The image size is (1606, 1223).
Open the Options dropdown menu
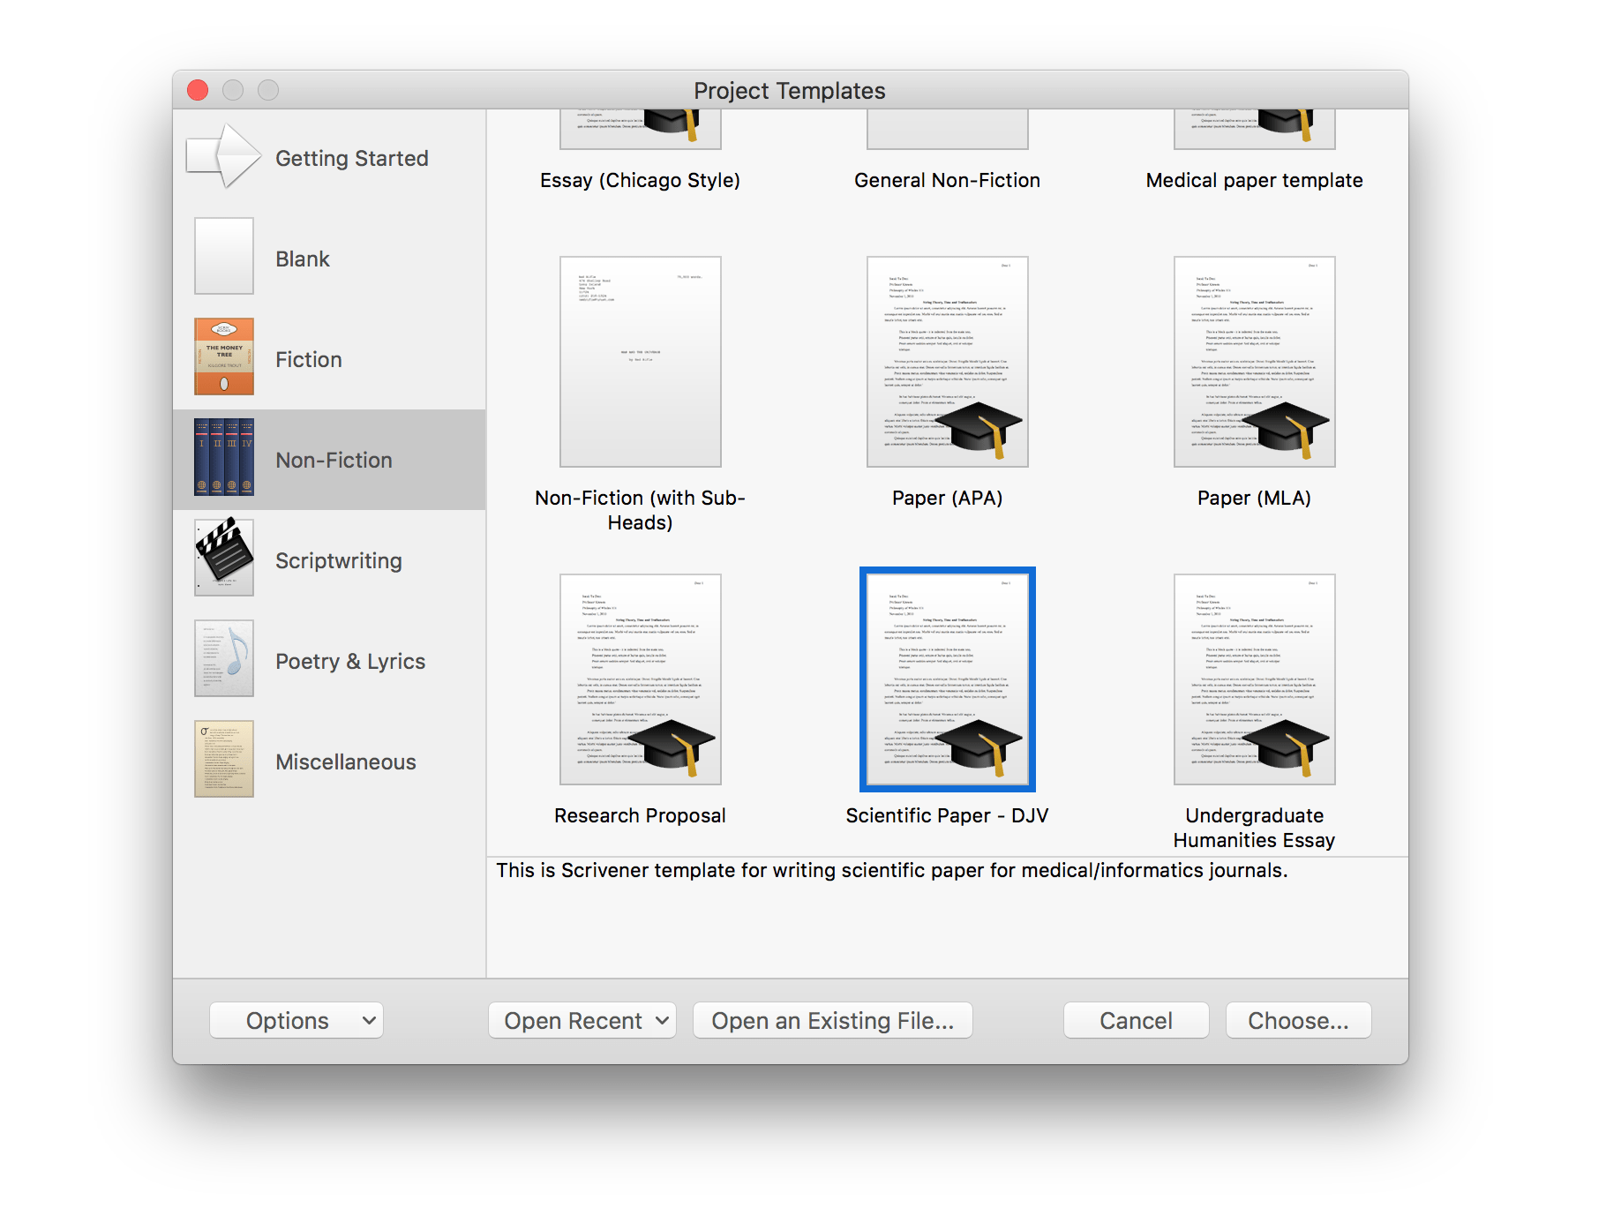click(296, 1021)
